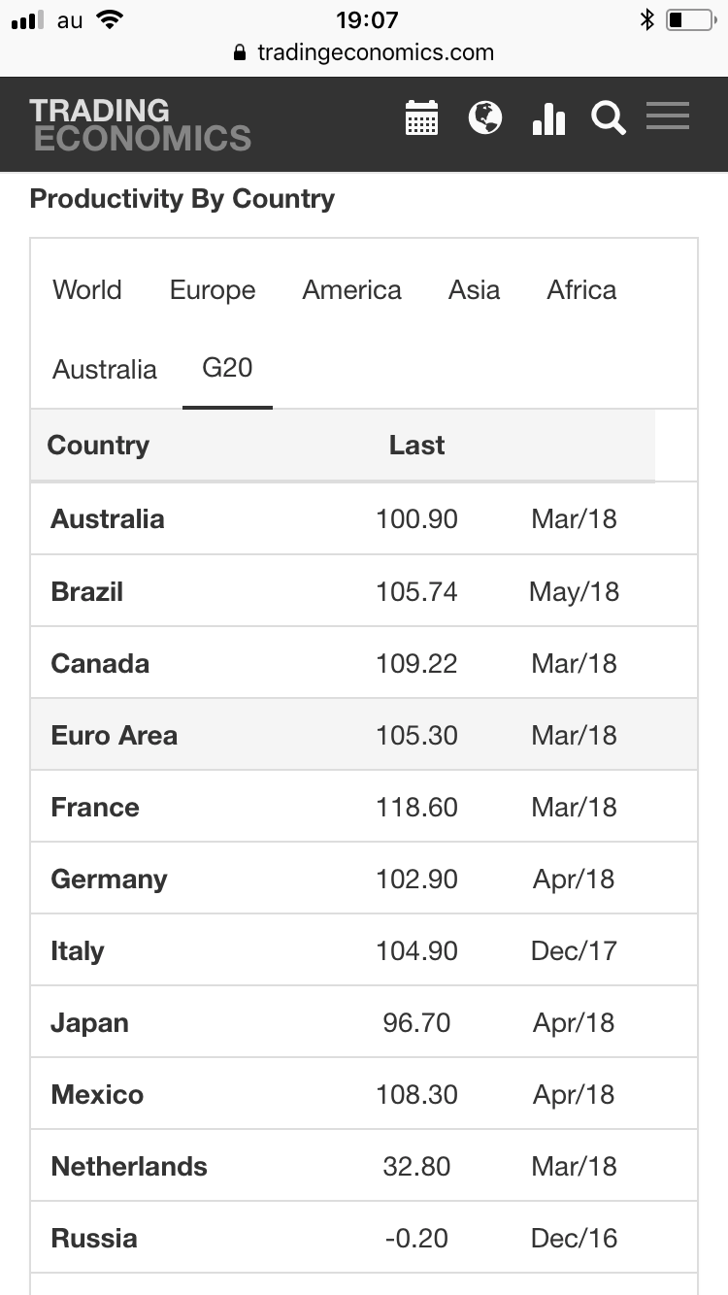Screen dimensions: 728x1295
Task: Open the Africa tab
Action: (581, 290)
